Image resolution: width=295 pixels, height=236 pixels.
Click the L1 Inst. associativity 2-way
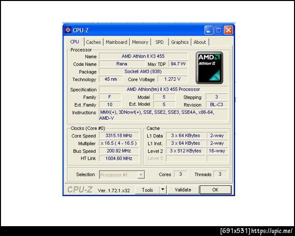[217, 143]
